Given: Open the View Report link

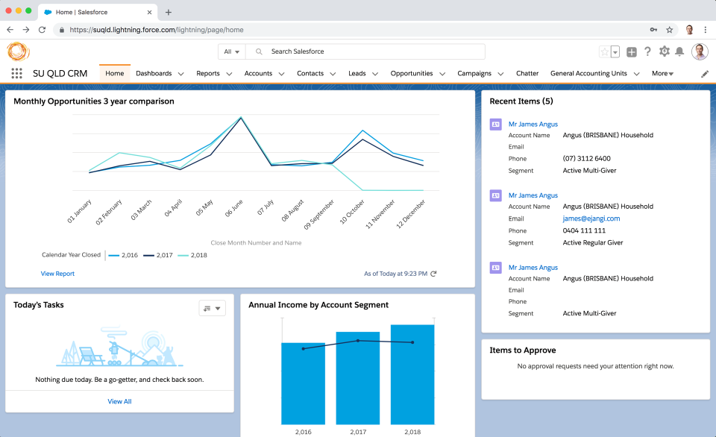Looking at the screenshot, I should coord(57,274).
